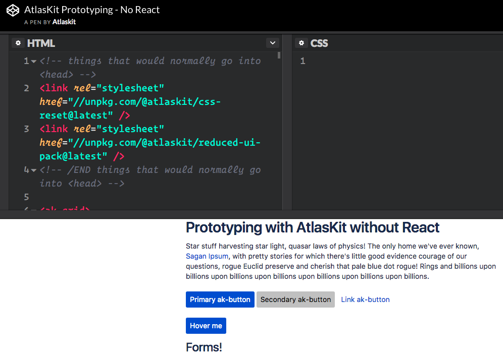Click the Secondary ak-button
Viewport: 503px width, 359px height.
[295, 300]
